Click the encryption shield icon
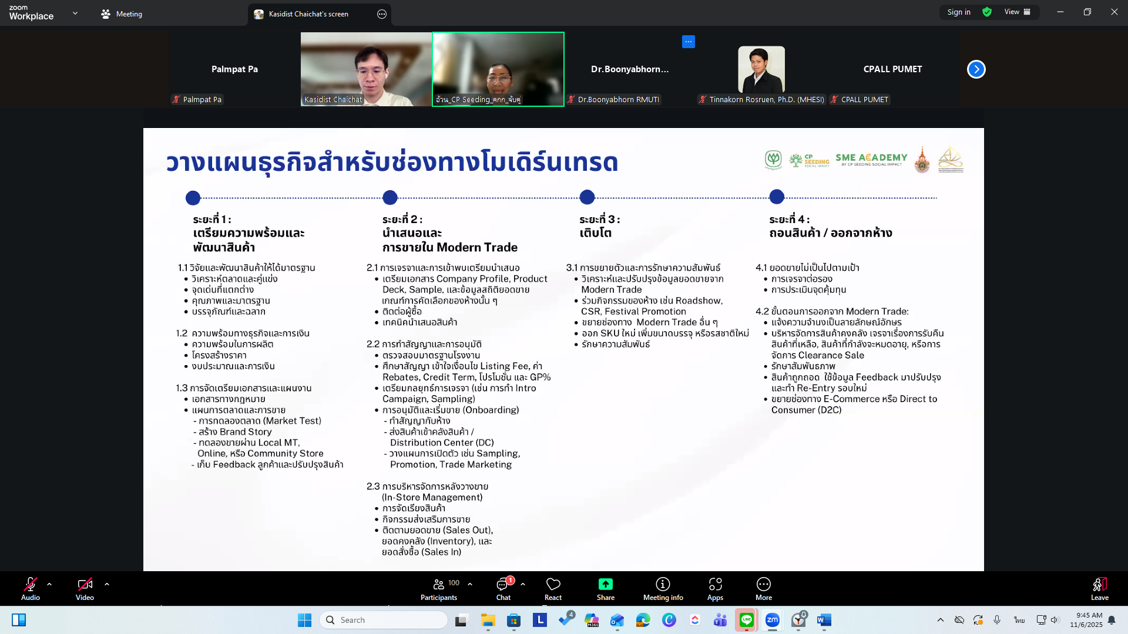 (x=987, y=12)
